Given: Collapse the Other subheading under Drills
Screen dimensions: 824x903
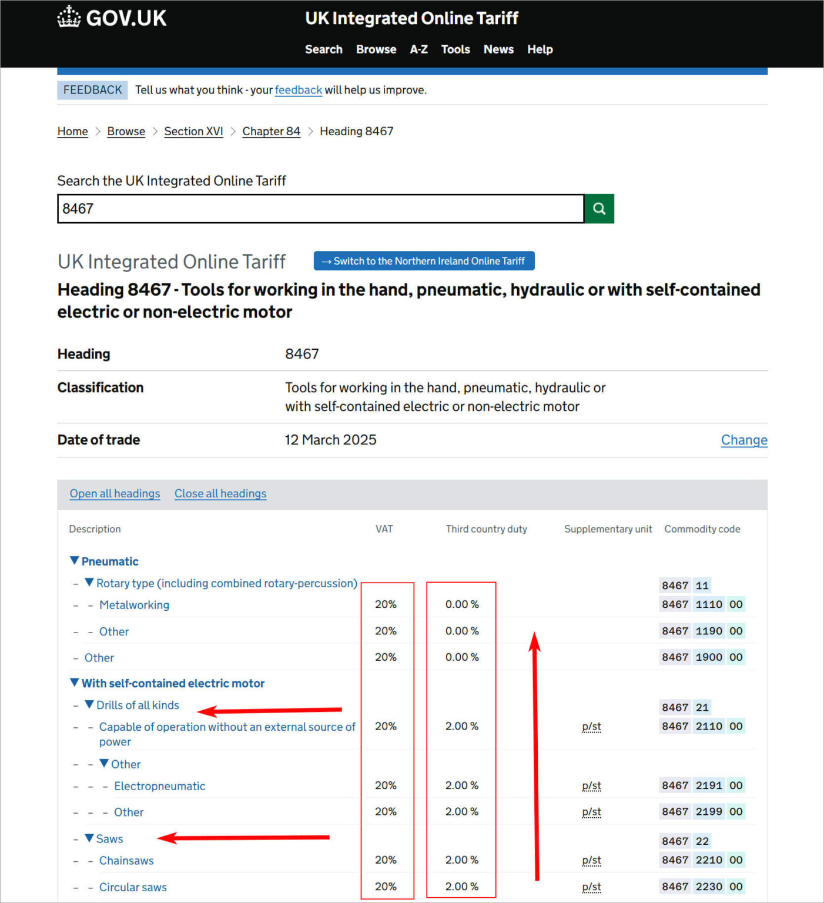Looking at the screenshot, I should [103, 763].
